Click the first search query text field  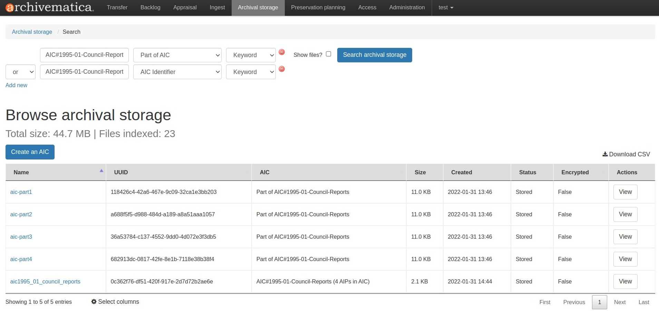(x=84, y=55)
